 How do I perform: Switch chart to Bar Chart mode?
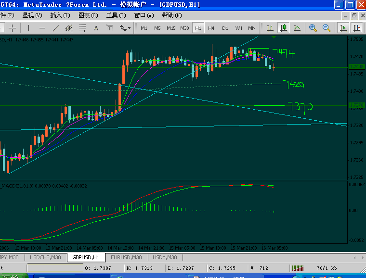(270, 28)
